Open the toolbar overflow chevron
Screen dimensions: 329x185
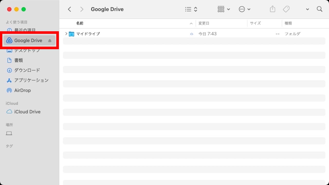pos(307,9)
